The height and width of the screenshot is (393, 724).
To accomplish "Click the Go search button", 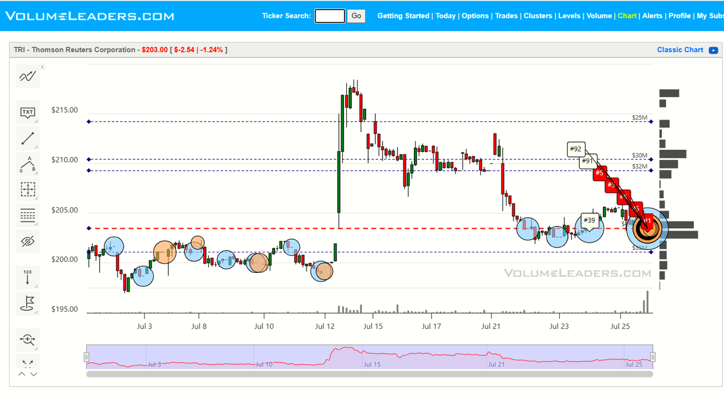I will tap(357, 16).
